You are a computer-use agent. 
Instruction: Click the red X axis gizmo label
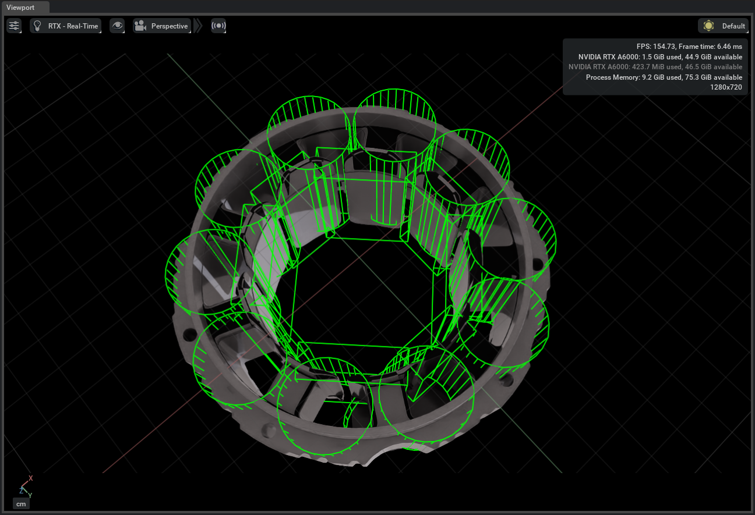click(x=30, y=478)
